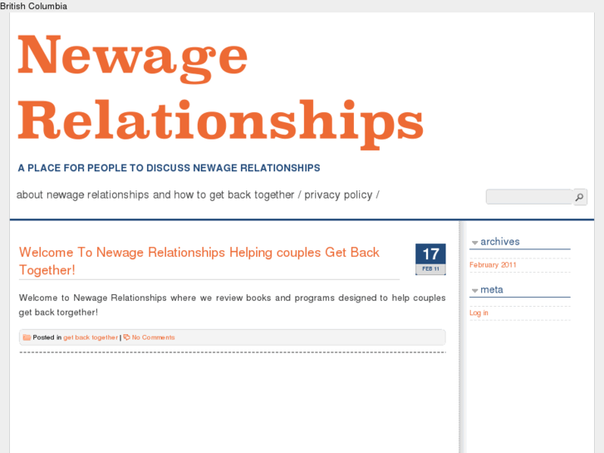Open the Welcome To Newage Relationships post
The width and height of the screenshot is (604, 453).
point(199,261)
